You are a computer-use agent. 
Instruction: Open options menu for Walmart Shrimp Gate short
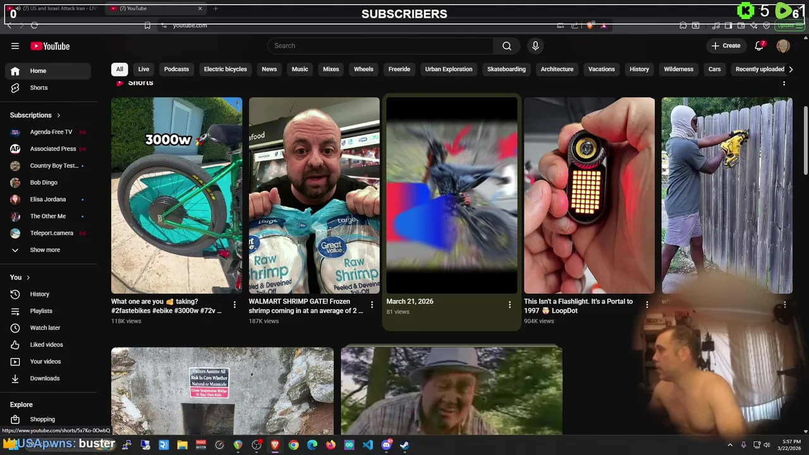372,305
